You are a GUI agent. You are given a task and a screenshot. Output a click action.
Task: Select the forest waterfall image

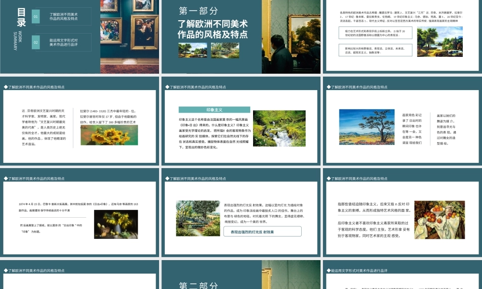pyautogui.click(x=279, y=128)
